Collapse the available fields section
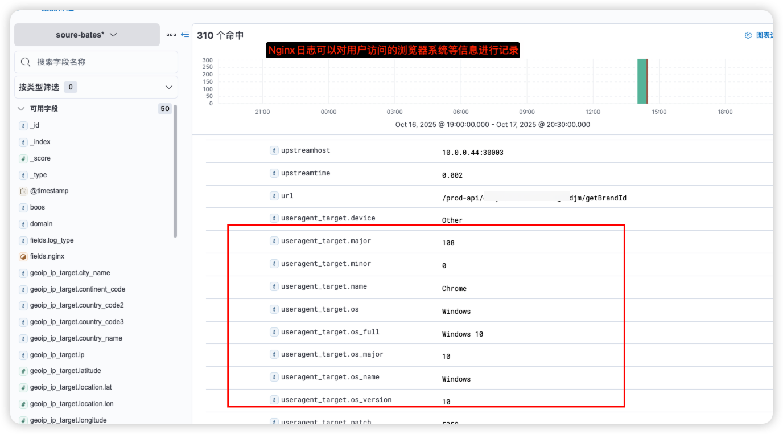Screen dimensions: 783x434 [21, 109]
